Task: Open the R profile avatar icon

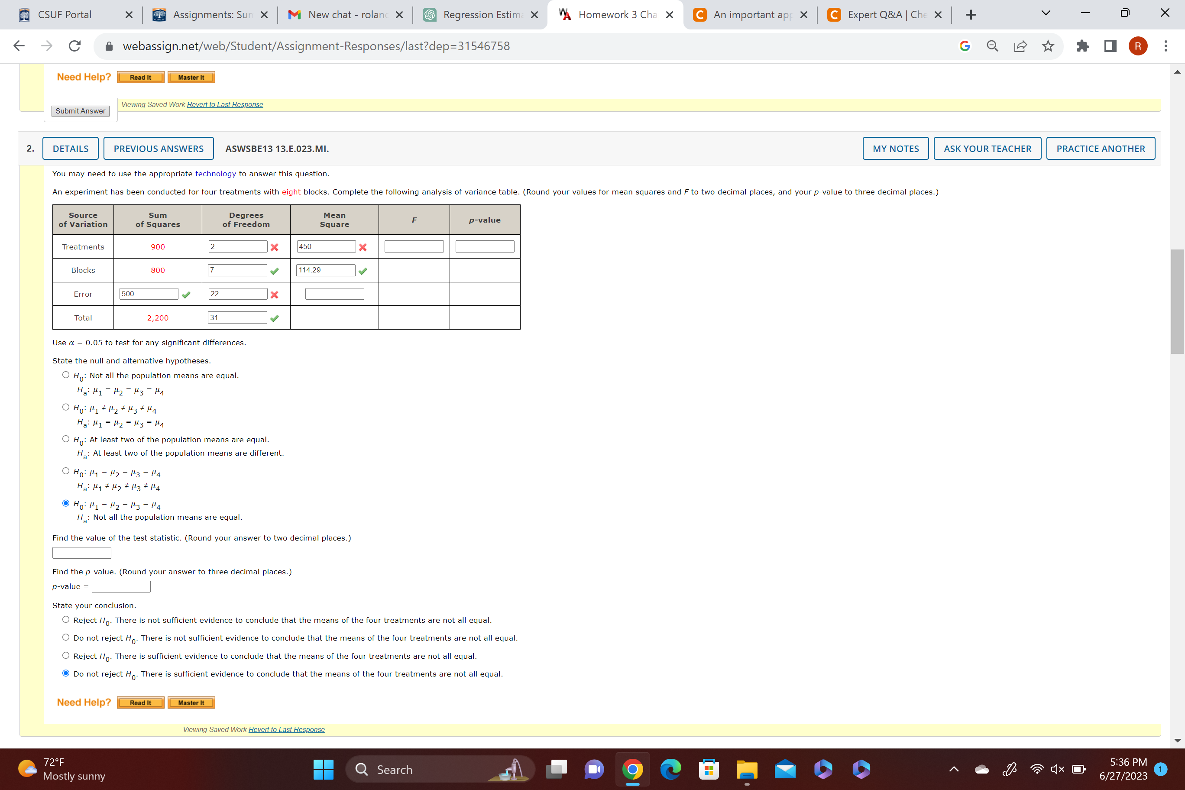Action: pyautogui.click(x=1138, y=46)
